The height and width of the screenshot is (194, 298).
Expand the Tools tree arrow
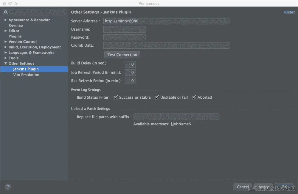(x=5, y=58)
